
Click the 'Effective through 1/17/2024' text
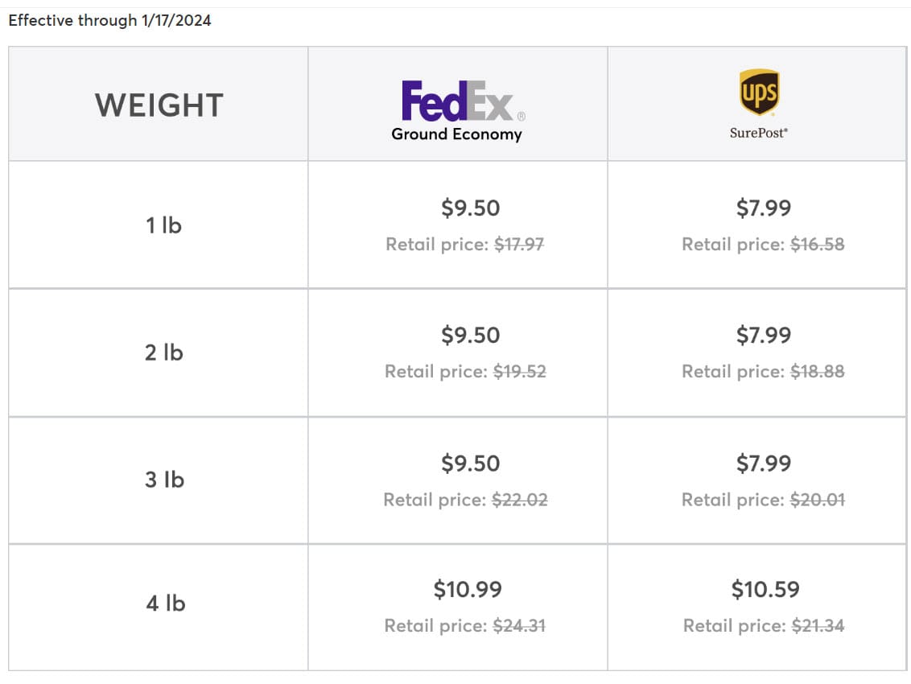click(x=109, y=21)
